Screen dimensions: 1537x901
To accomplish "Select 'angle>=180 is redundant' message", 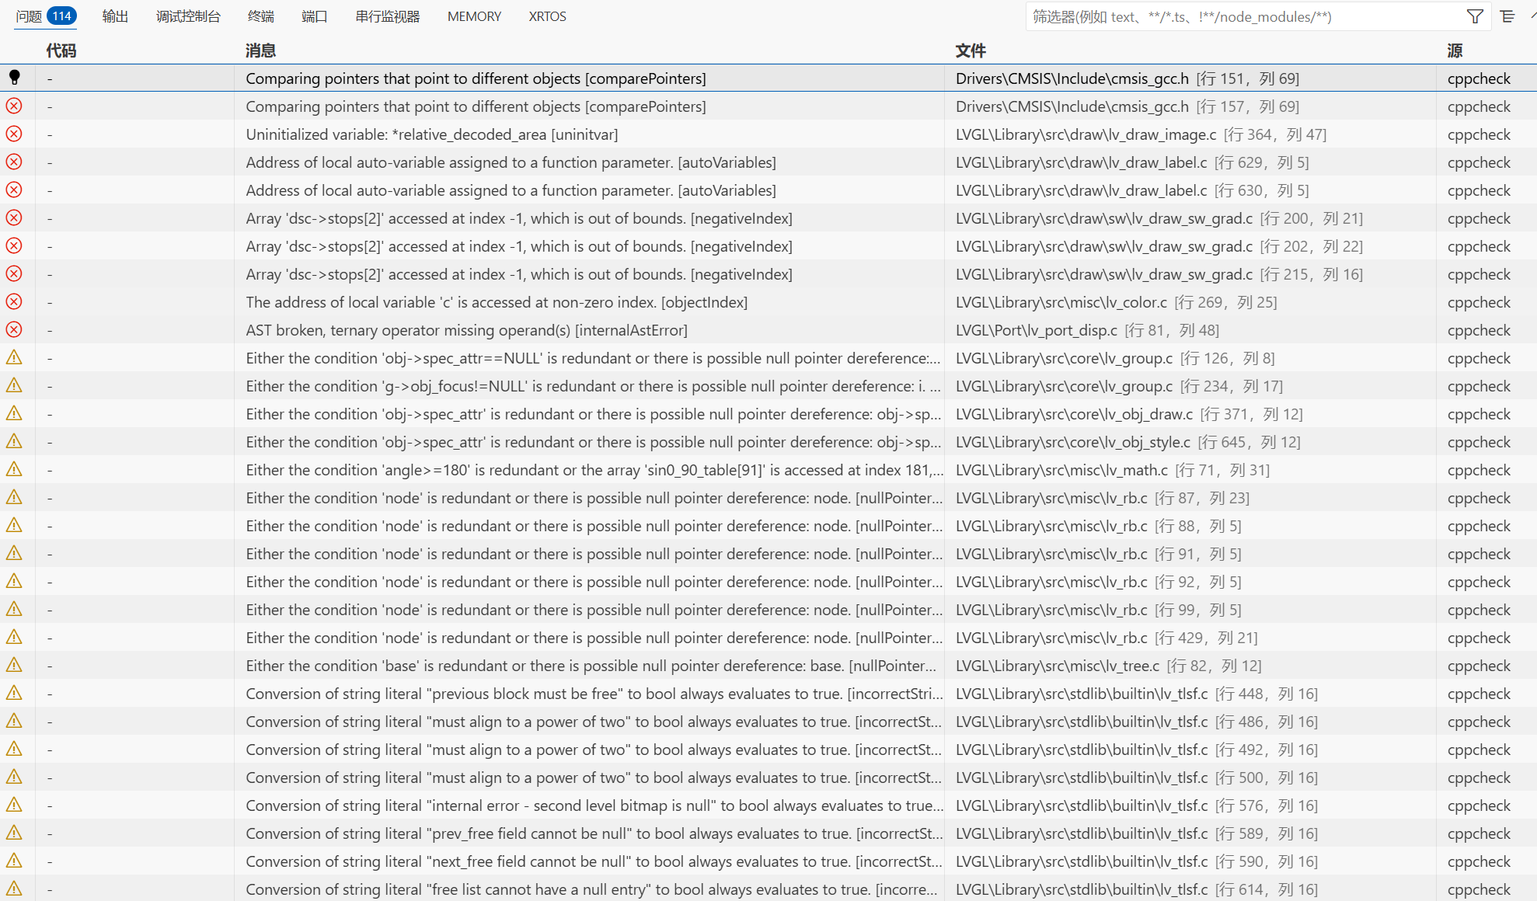I will 594,470.
